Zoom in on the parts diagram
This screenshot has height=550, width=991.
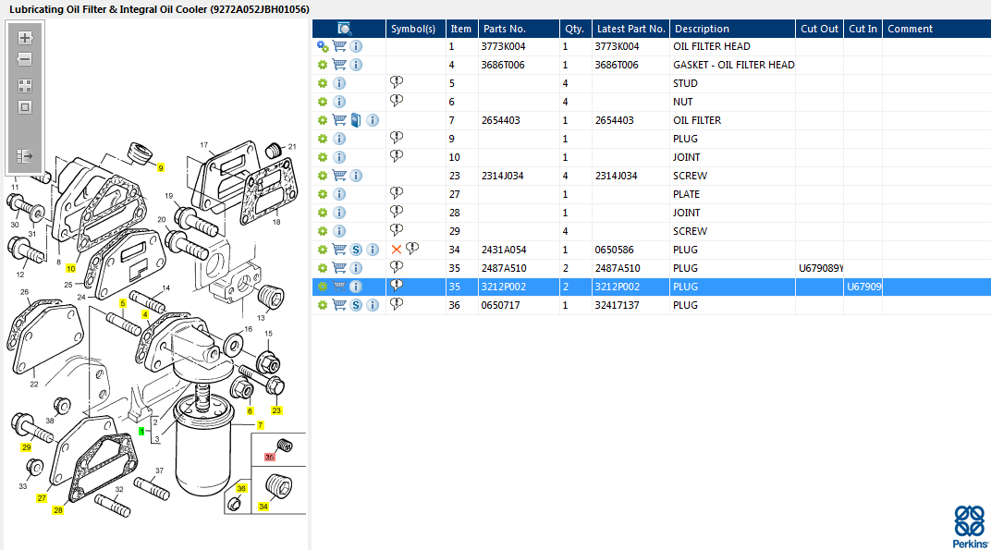[x=25, y=38]
